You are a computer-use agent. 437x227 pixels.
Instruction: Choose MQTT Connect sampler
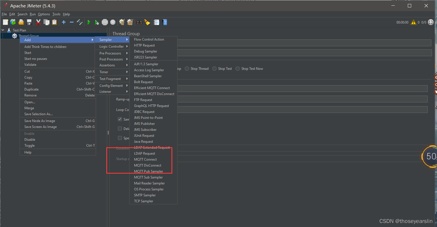click(153, 159)
